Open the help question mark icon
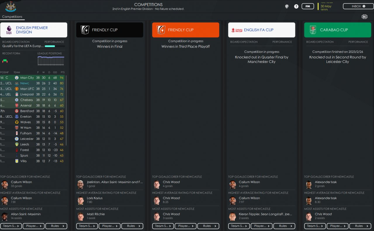This screenshot has height=231, width=374. (296, 6)
